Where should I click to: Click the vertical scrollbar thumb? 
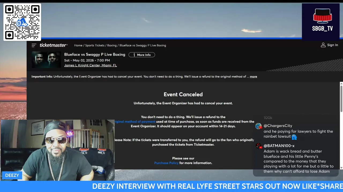pos(341,99)
